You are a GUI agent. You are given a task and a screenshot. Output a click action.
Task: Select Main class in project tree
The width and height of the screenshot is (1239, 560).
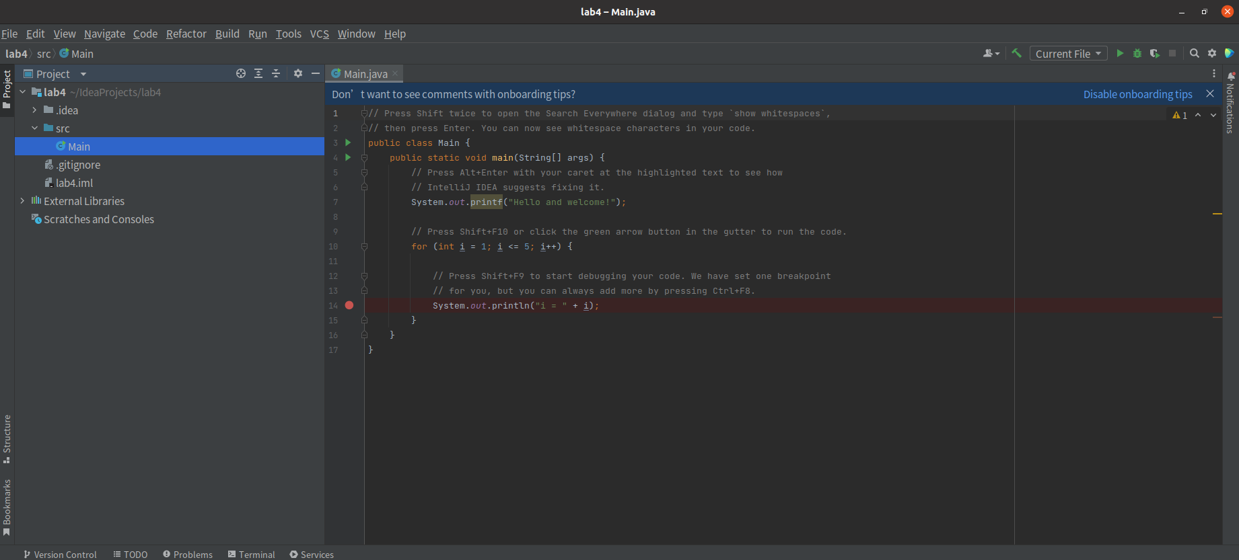pyautogui.click(x=170, y=147)
